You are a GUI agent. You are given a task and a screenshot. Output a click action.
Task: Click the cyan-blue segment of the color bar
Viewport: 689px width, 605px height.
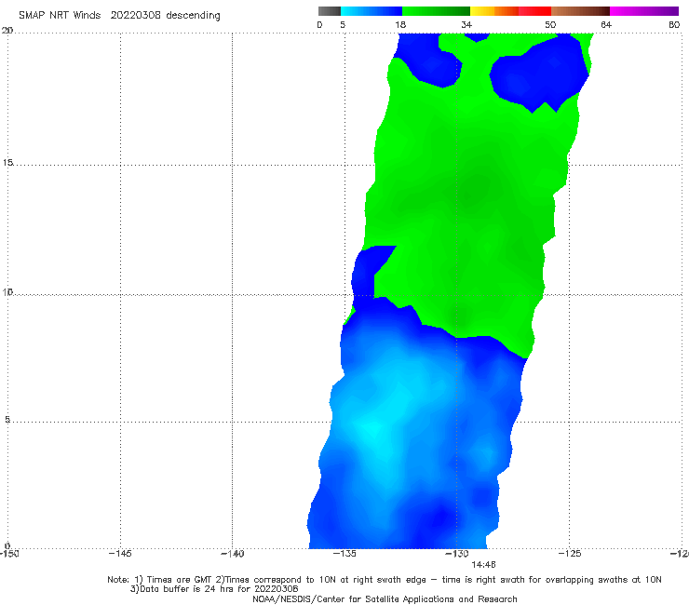372,11
